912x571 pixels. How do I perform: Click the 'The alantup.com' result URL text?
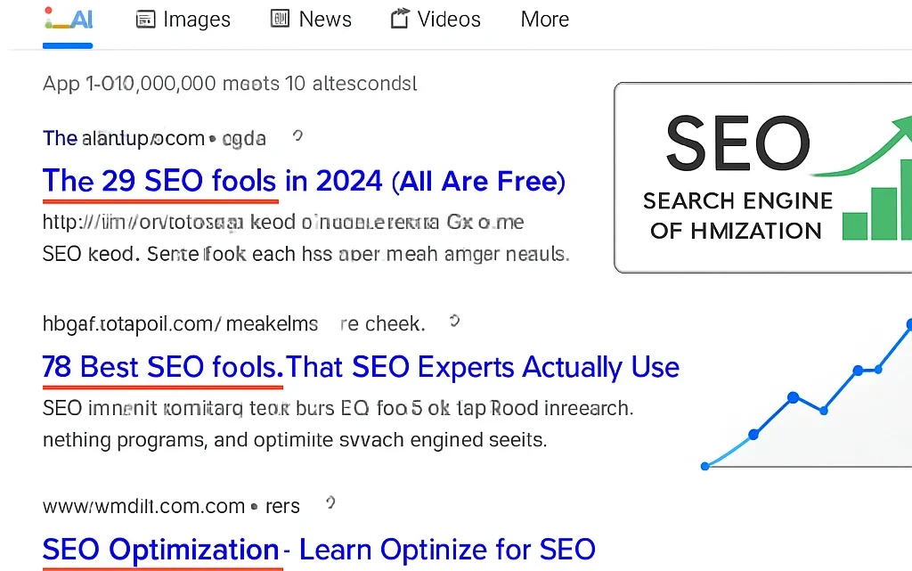pos(154,138)
